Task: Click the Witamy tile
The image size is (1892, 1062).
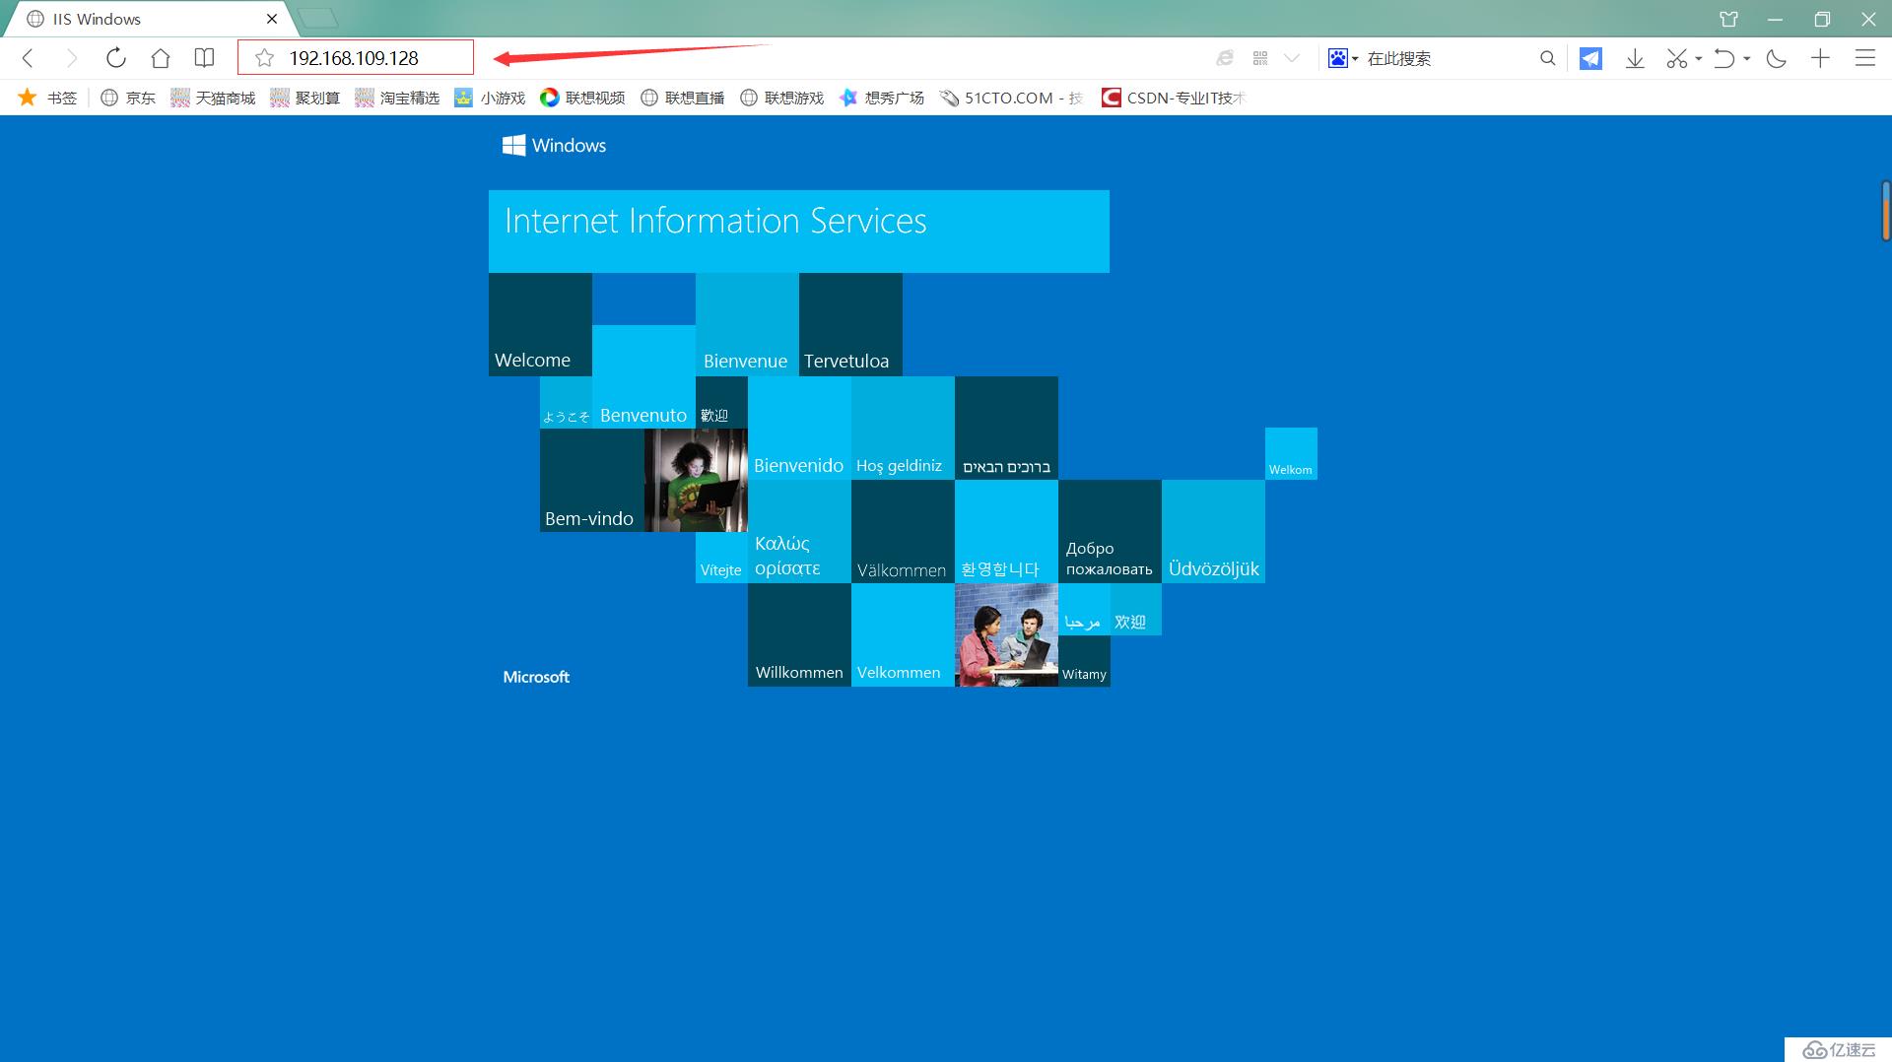Action: (1084, 661)
